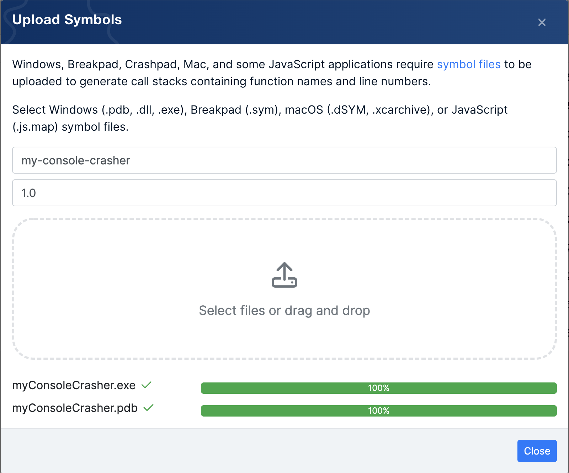Click the X icon in the dialog header
Screen dimensions: 569x473
click(x=542, y=22)
